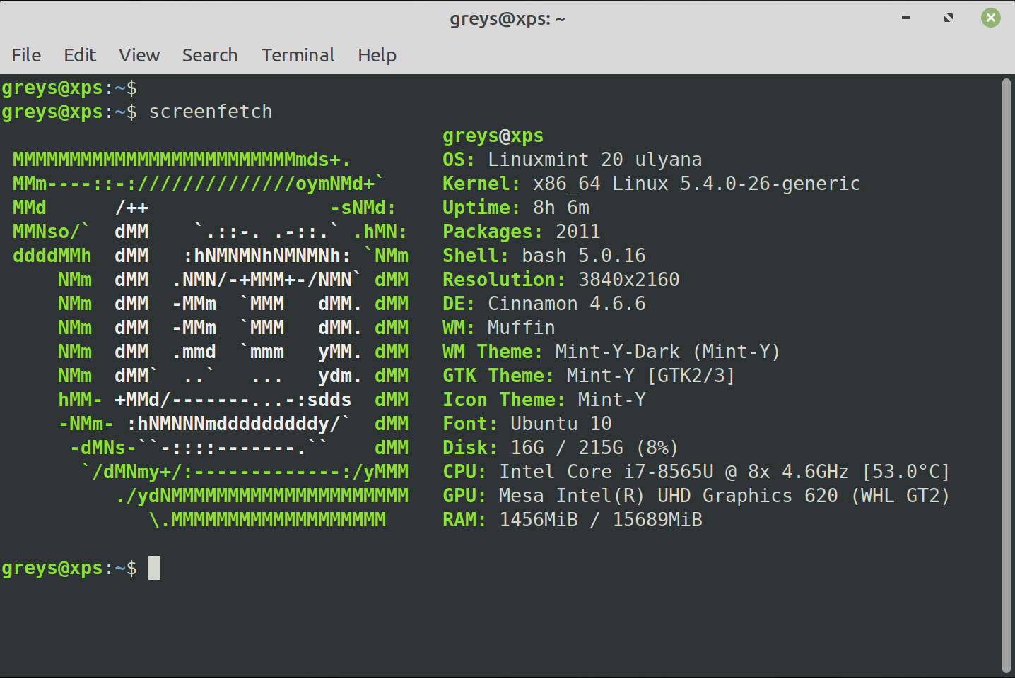Click the 'Uptime: 8h 6m' line
1015x678 pixels.
click(516, 208)
